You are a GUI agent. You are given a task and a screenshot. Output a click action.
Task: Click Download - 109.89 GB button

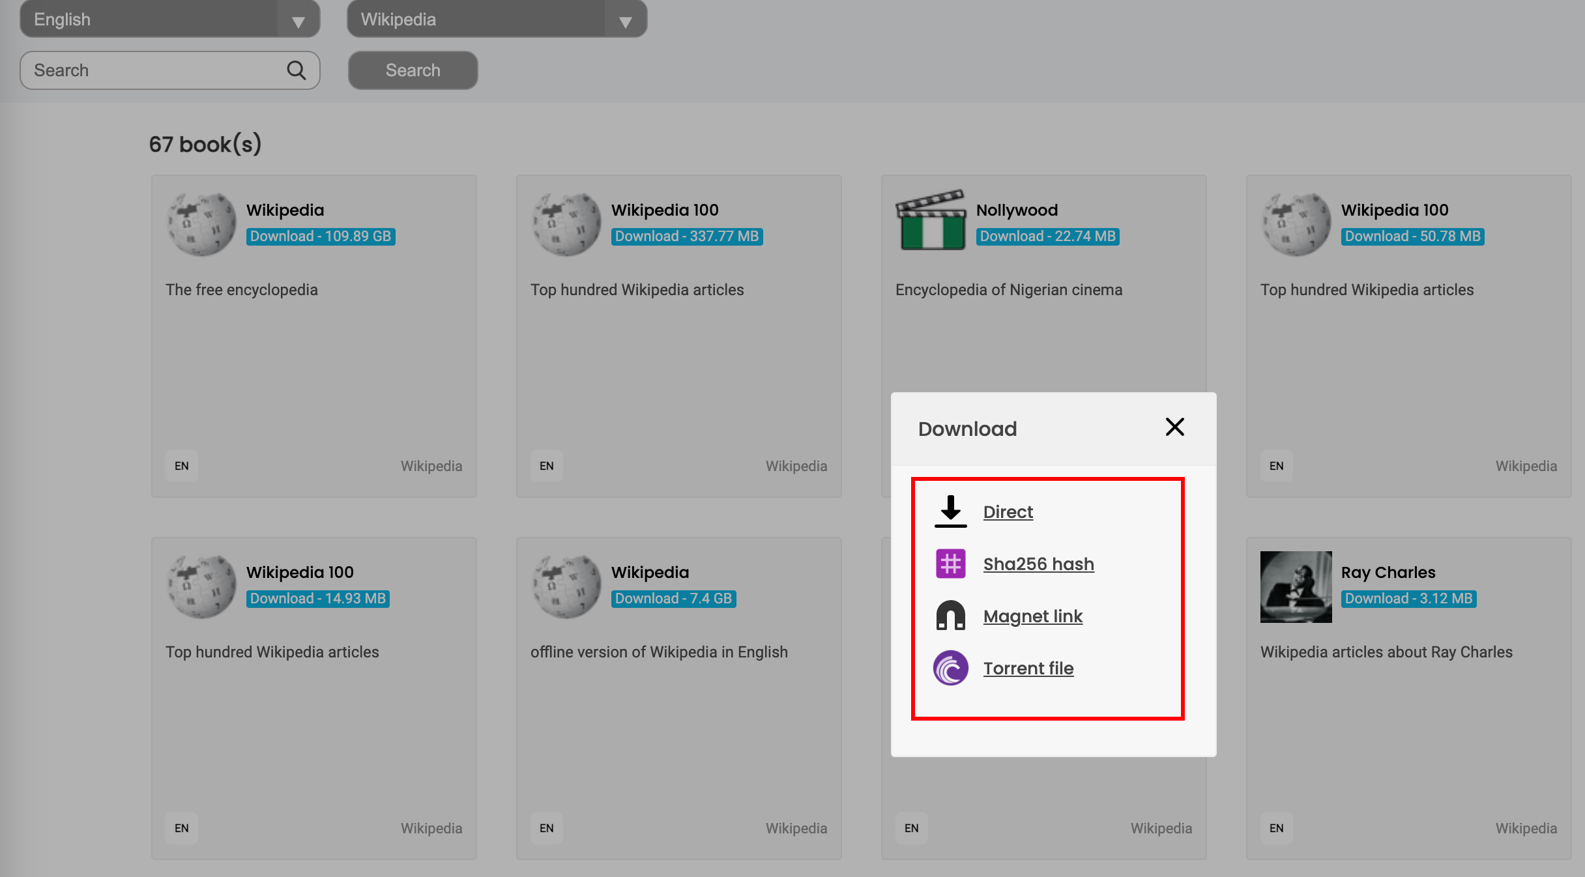click(321, 237)
